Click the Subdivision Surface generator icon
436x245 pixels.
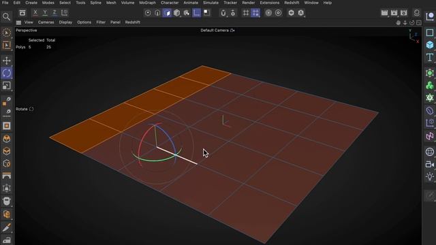(430, 73)
